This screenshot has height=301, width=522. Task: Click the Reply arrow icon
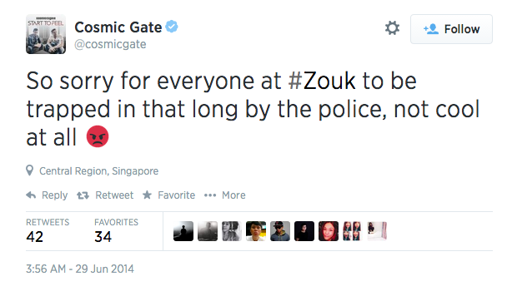[31, 195]
